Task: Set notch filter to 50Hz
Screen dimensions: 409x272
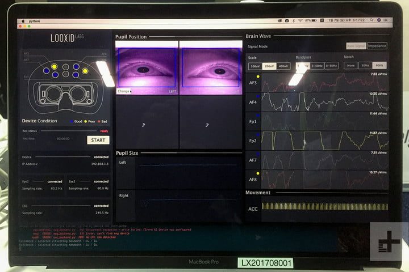Action: pyautogui.click(x=366, y=66)
